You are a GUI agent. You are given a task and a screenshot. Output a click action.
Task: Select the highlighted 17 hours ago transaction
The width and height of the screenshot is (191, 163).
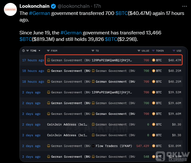[114, 60]
